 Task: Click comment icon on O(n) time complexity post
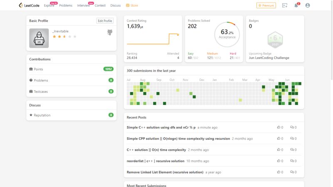pos(292,150)
